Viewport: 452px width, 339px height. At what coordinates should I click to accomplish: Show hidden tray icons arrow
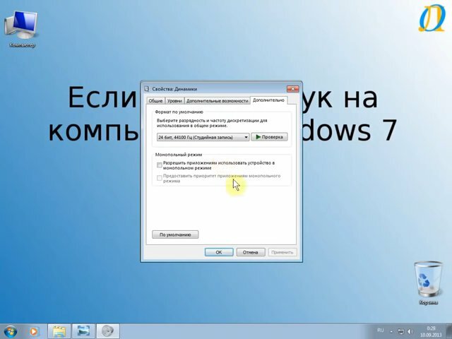click(391, 331)
